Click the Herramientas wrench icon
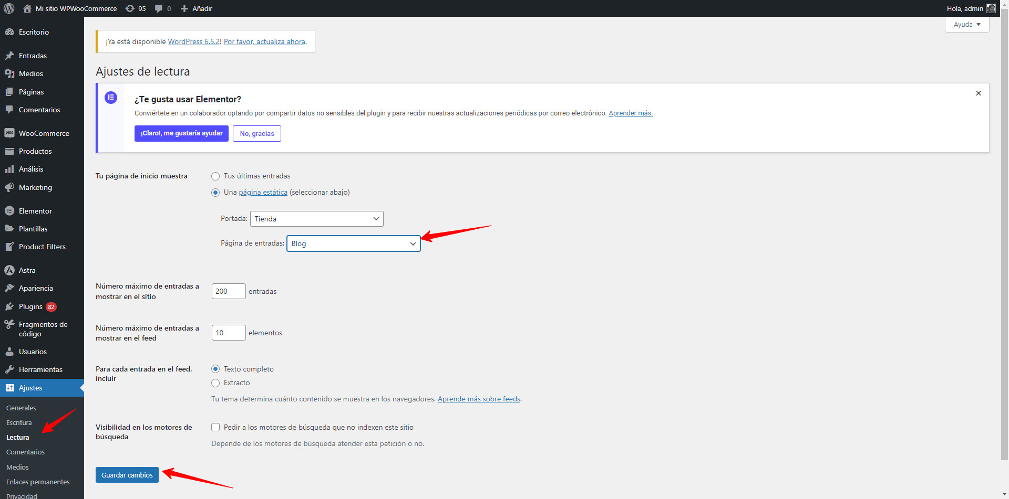Viewport: 1009px width, 499px height. (x=9, y=369)
